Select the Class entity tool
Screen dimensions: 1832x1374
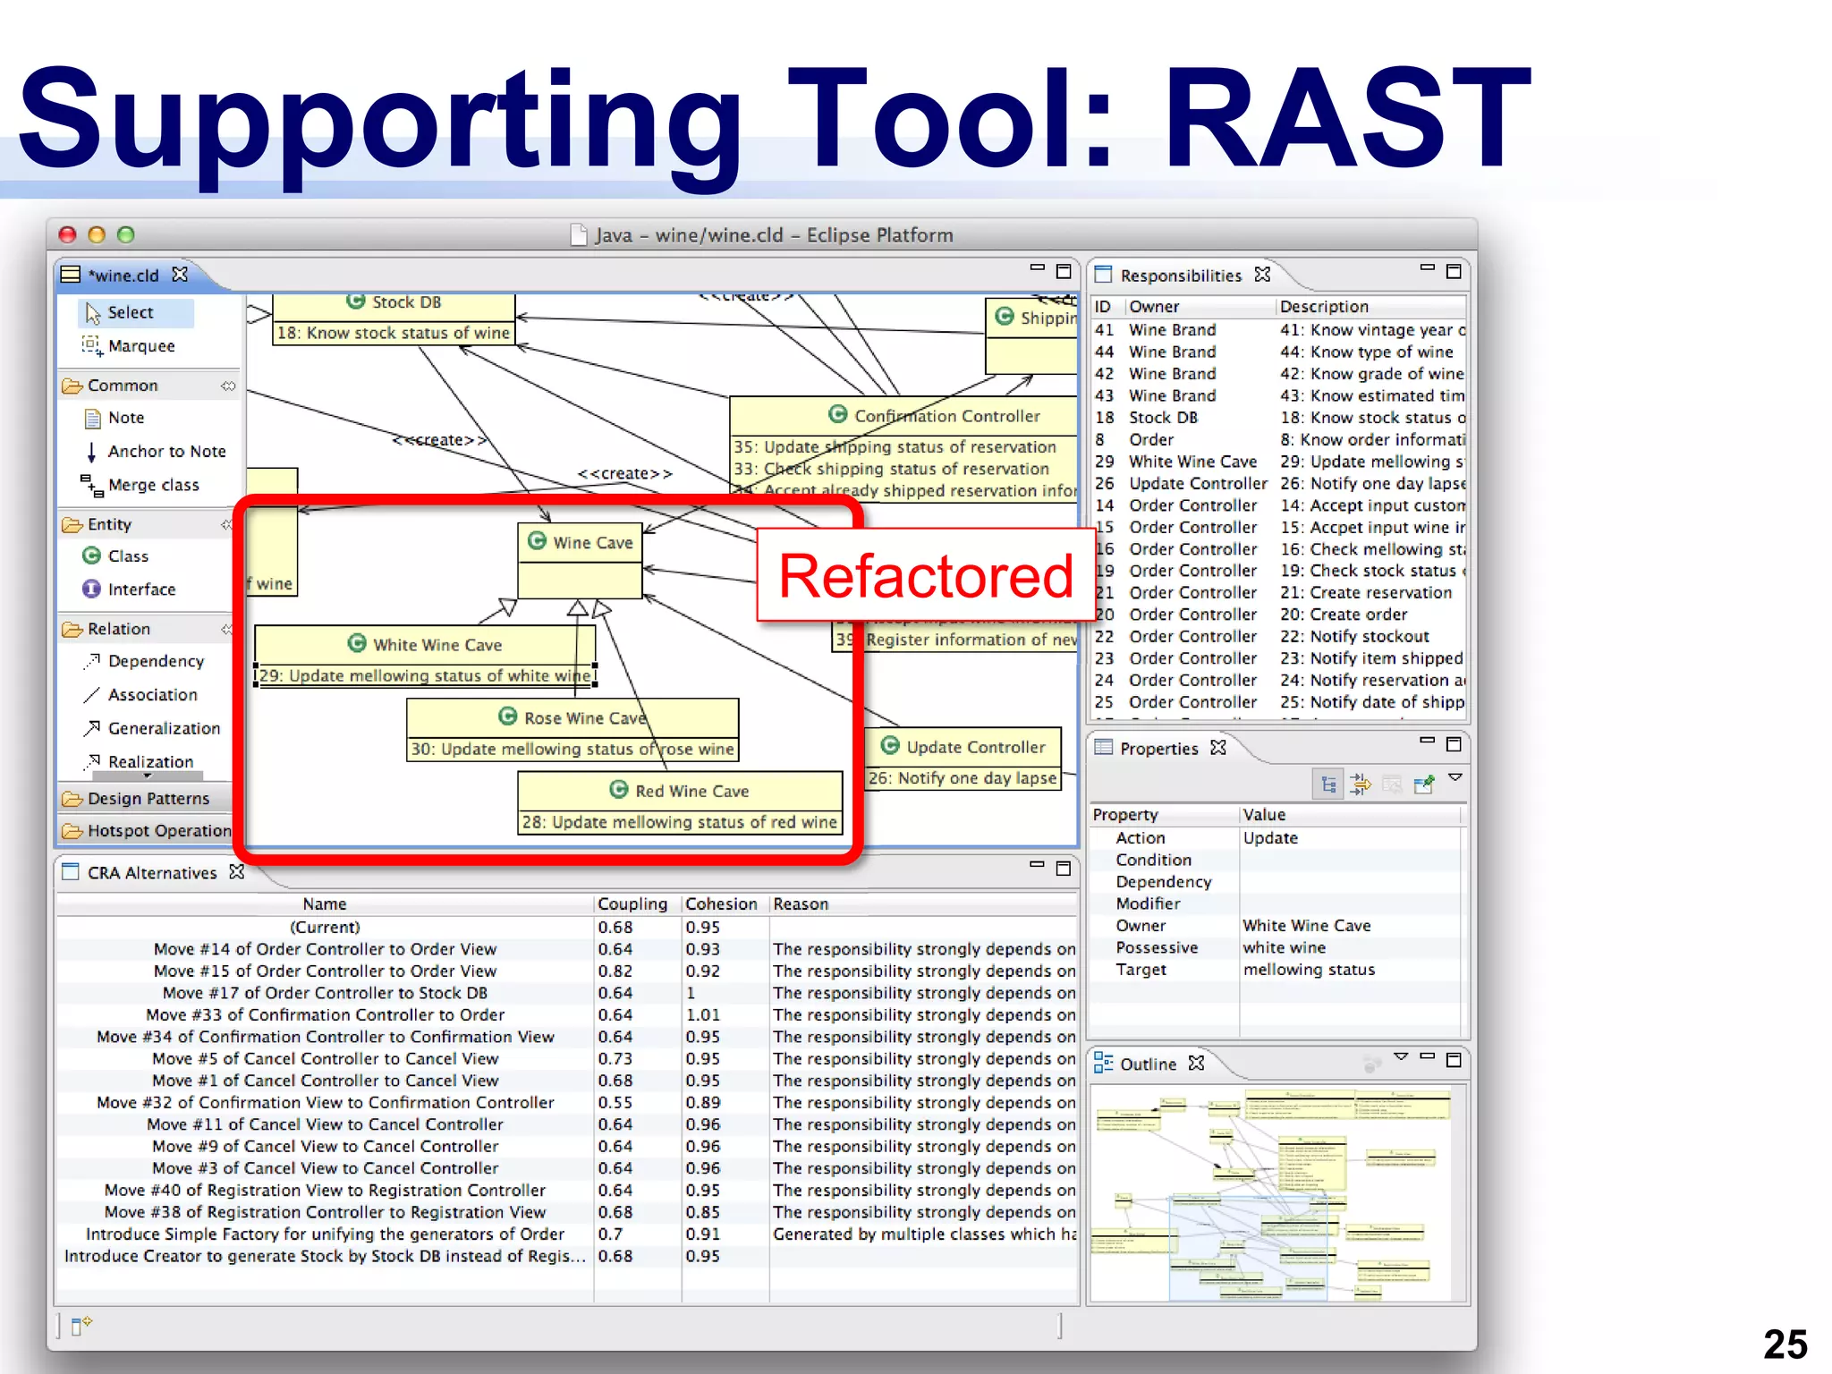116,556
